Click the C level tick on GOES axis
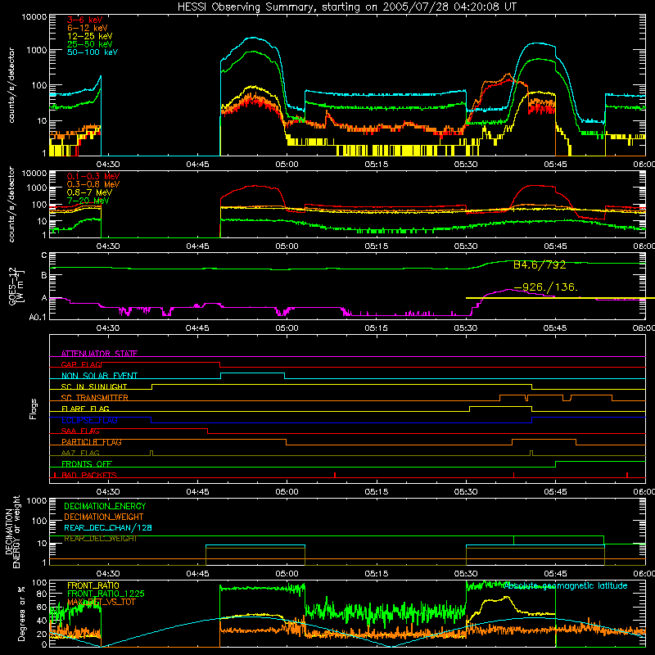The height and width of the screenshot is (655, 655). pyautogui.click(x=44, y=255)
